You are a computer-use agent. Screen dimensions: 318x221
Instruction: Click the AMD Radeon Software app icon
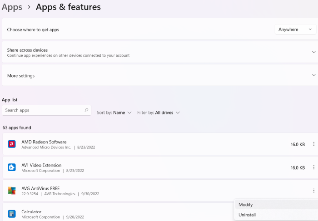12,144
